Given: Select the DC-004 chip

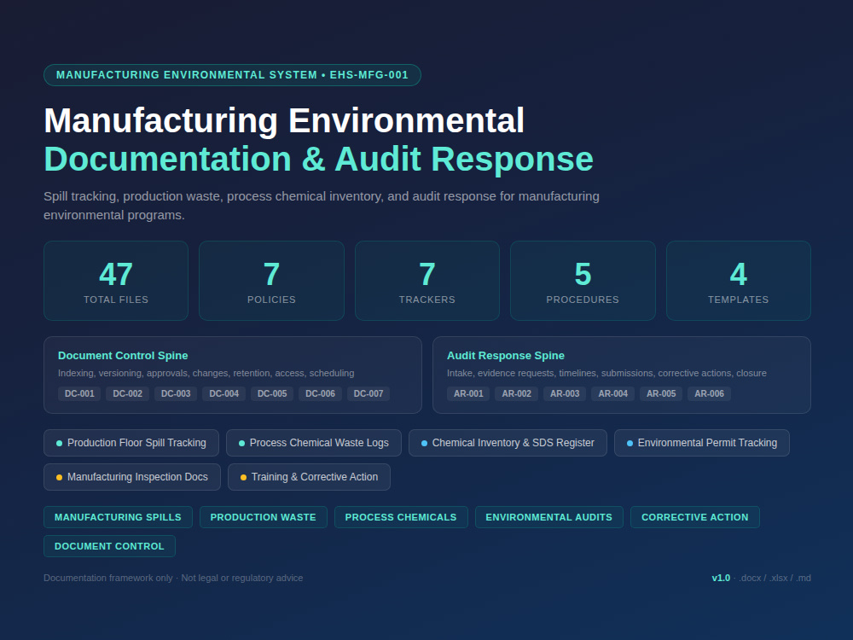Looking at the screenshot, I should click(223, 393).
